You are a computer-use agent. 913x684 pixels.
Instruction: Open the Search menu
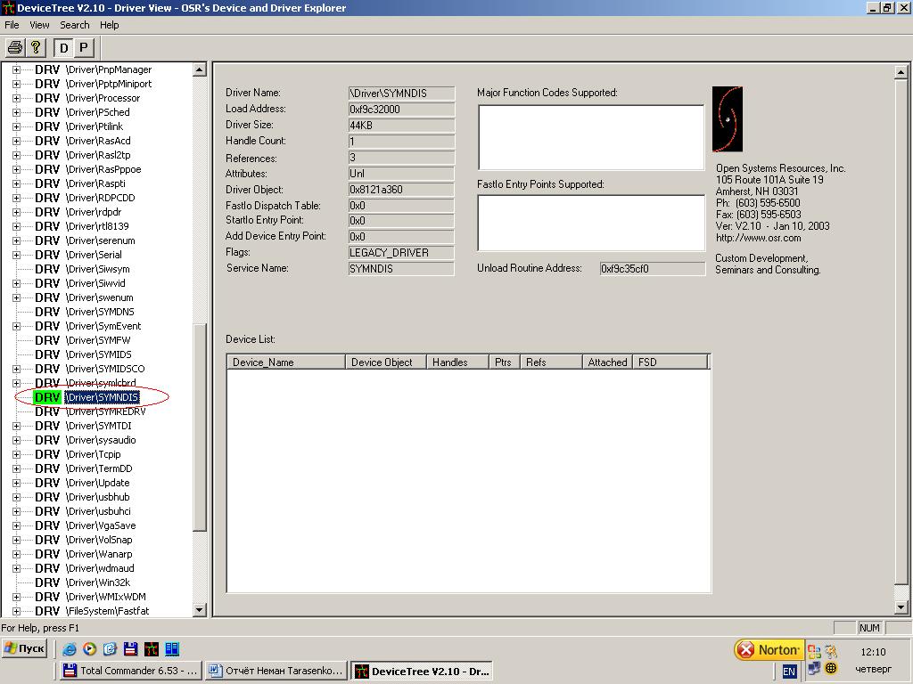pyautogui.click(x=75, y=25)
